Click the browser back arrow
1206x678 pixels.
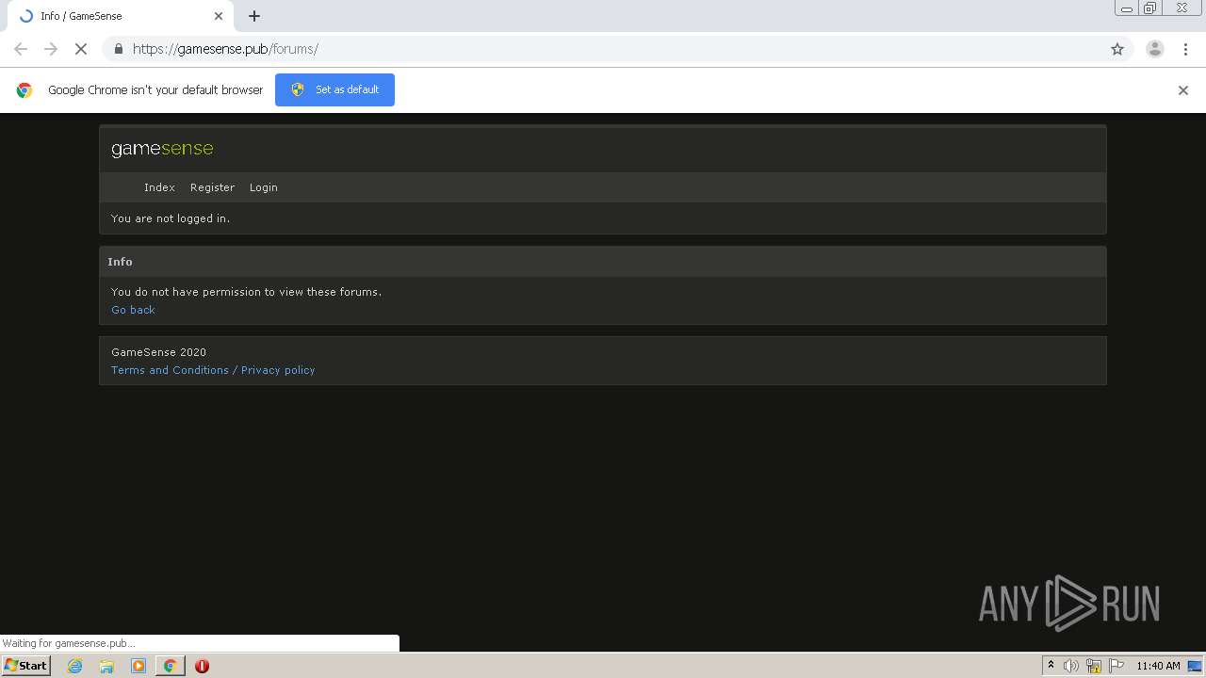pyautogui.click(x=21, y=49)
